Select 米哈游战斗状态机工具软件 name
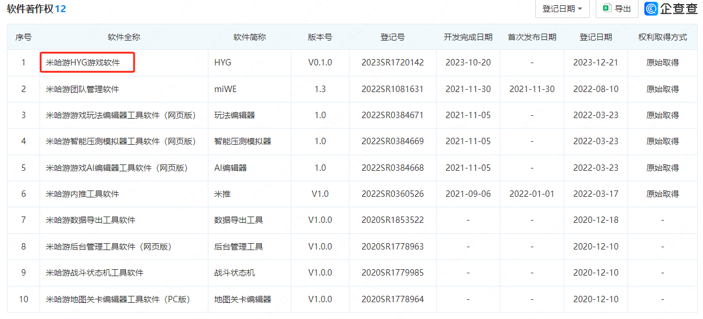Viewport: 703px width, 319px height. click(x=95, y=273)
